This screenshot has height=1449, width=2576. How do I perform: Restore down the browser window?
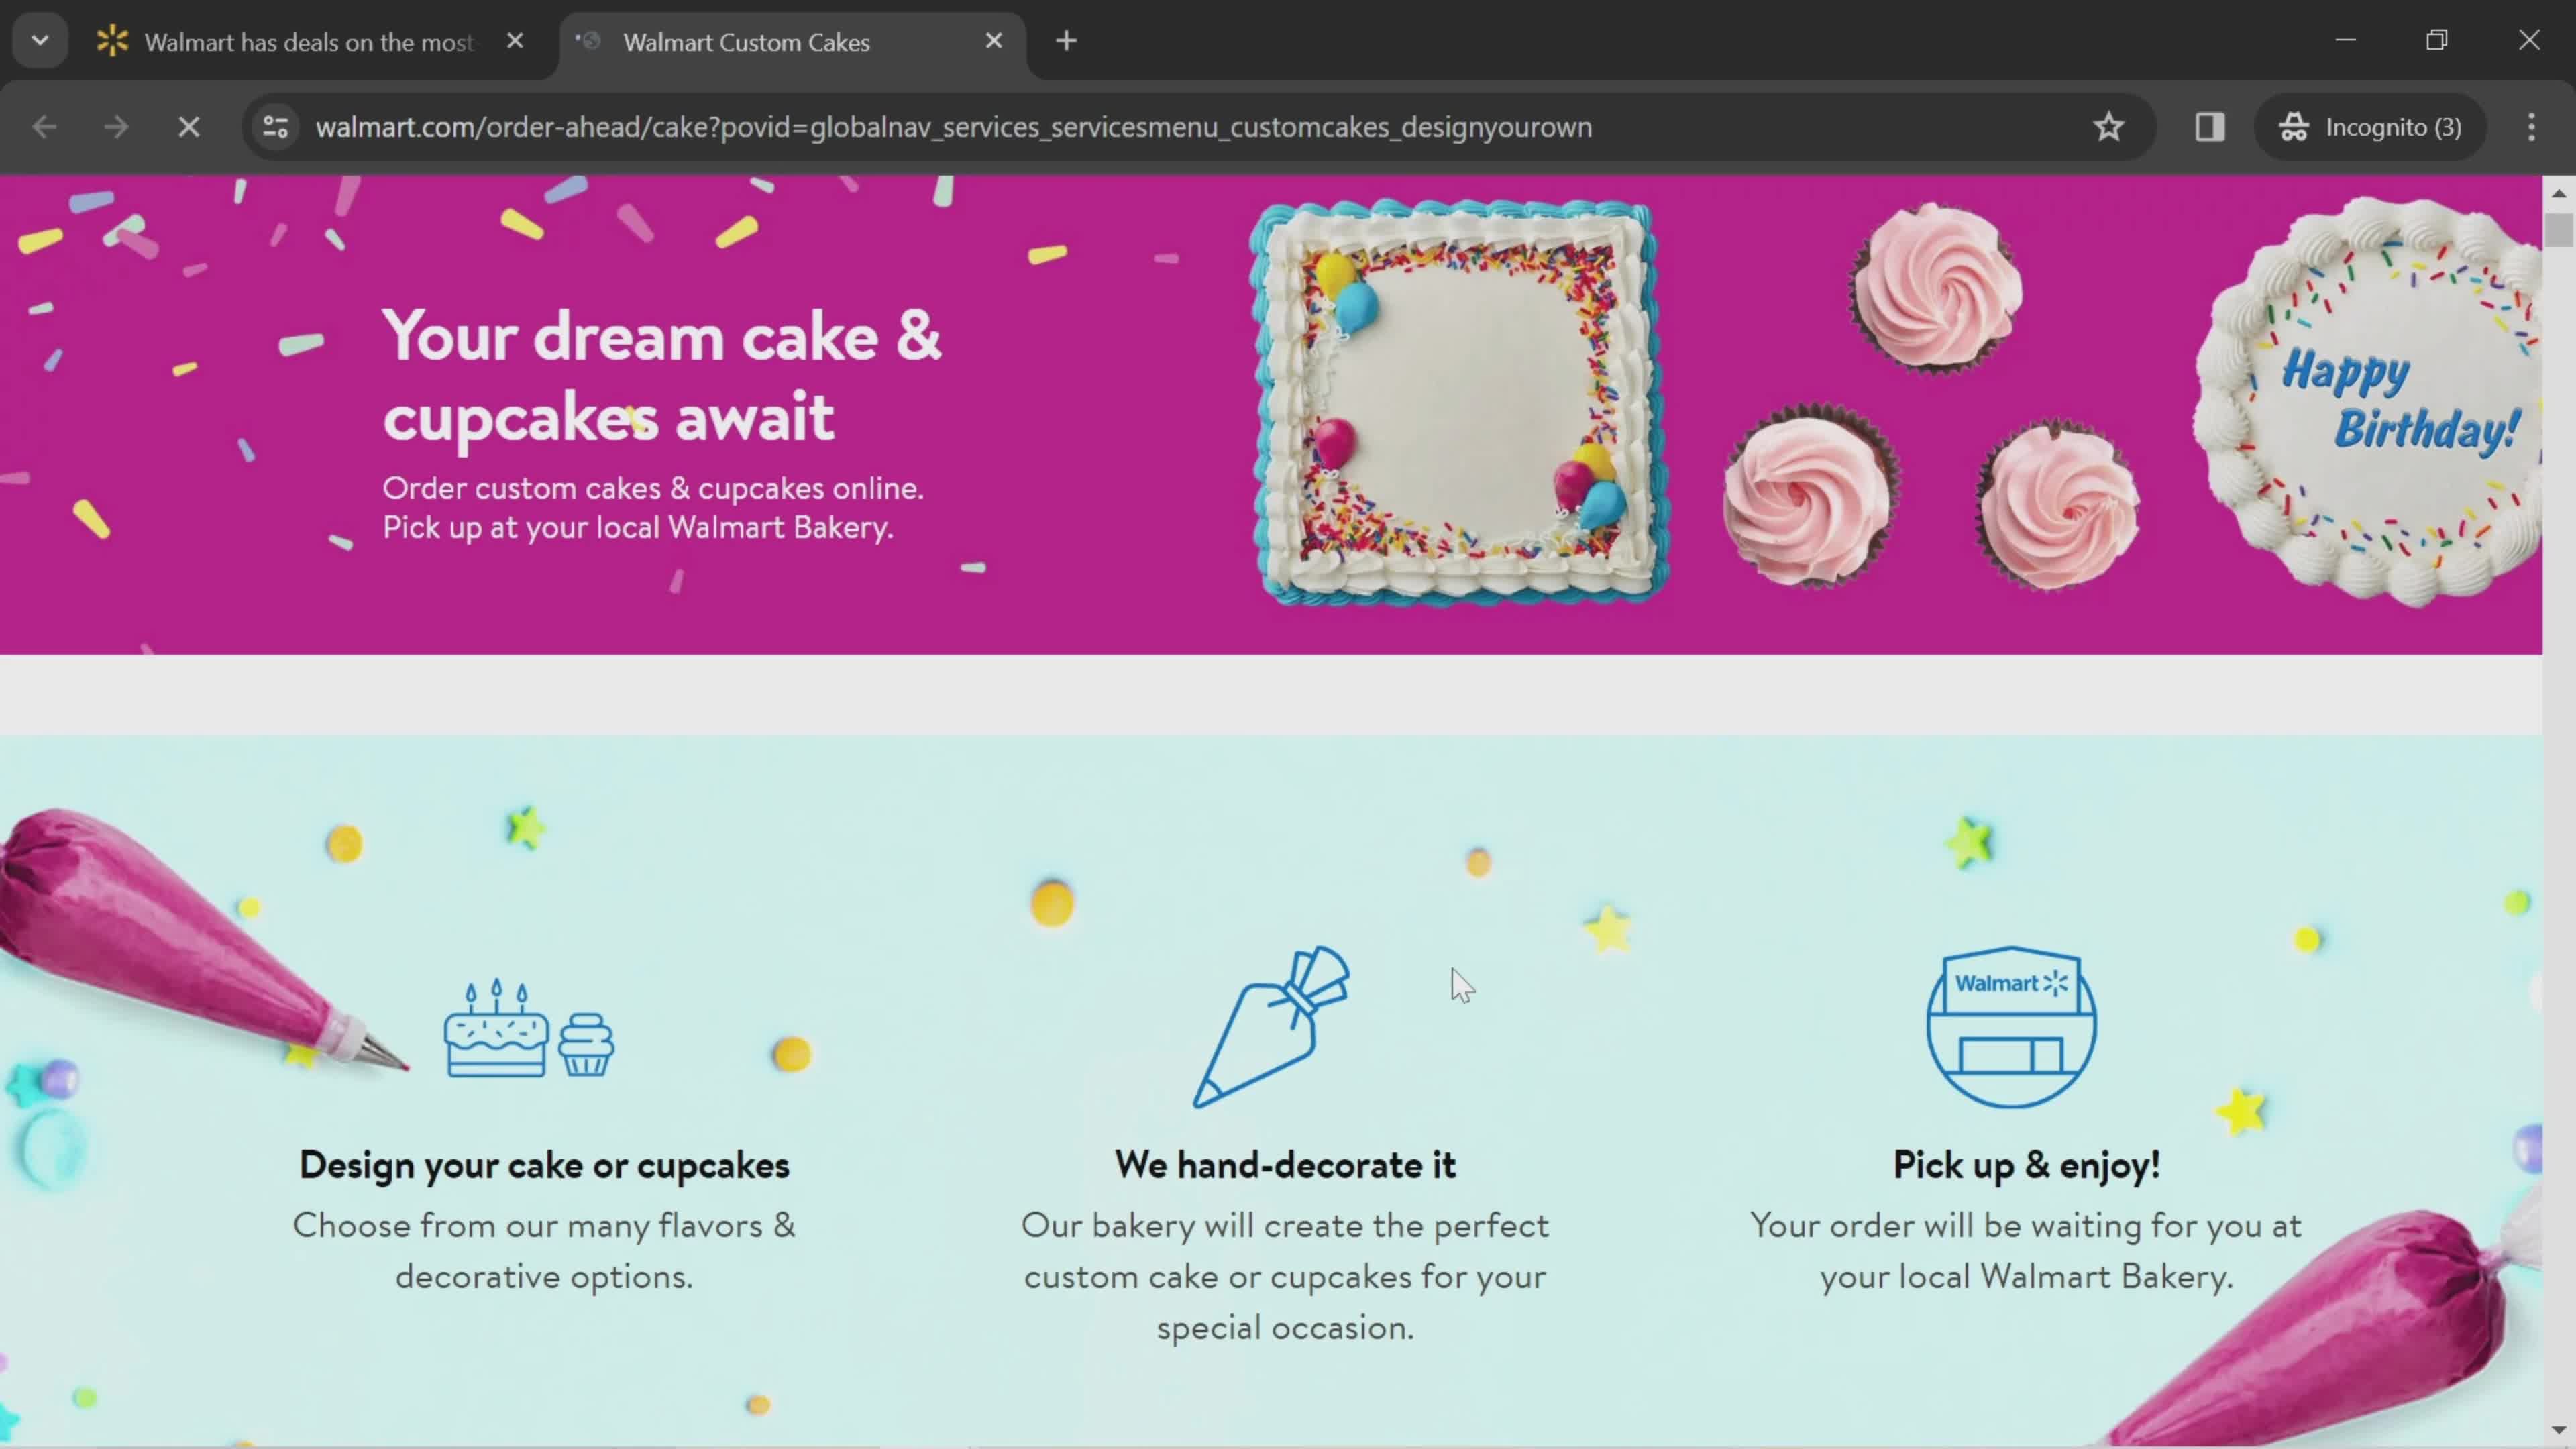(x=2437, y=40)
